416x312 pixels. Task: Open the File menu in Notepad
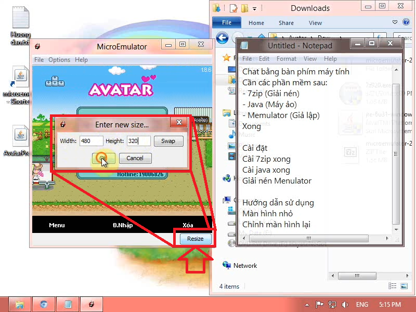click(x=247, y=59)
